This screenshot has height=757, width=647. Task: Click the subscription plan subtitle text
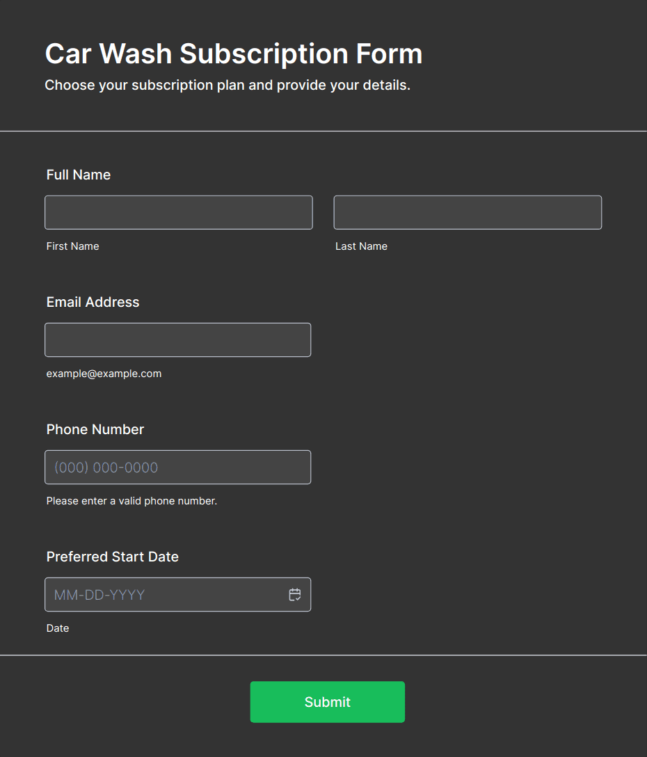coord(227,85)
